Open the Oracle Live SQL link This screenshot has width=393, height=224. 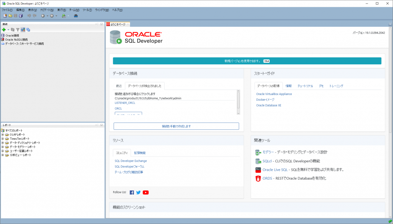click(275, 170)
